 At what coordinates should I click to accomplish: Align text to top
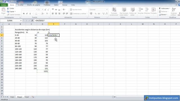point(53,10)
